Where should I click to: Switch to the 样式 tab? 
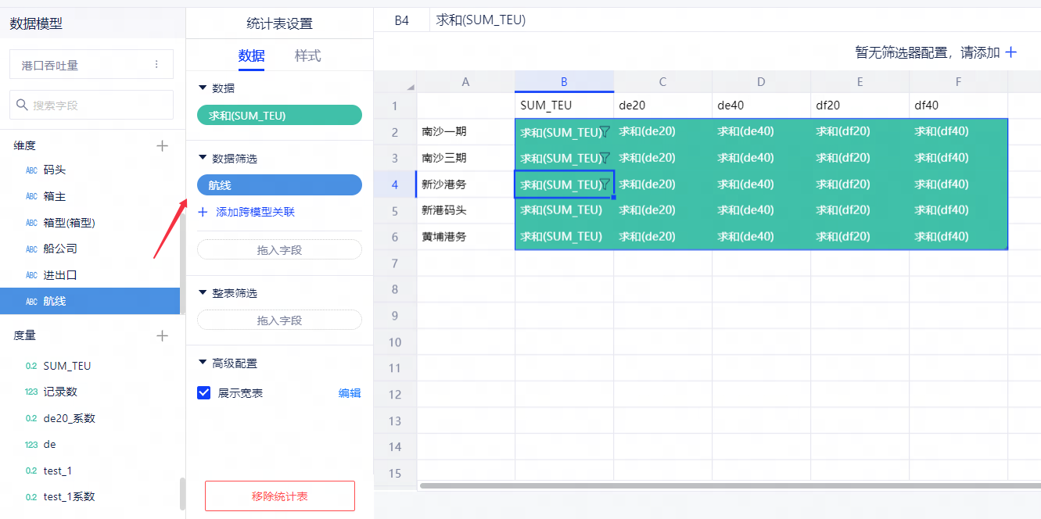[x=307, y=55]
